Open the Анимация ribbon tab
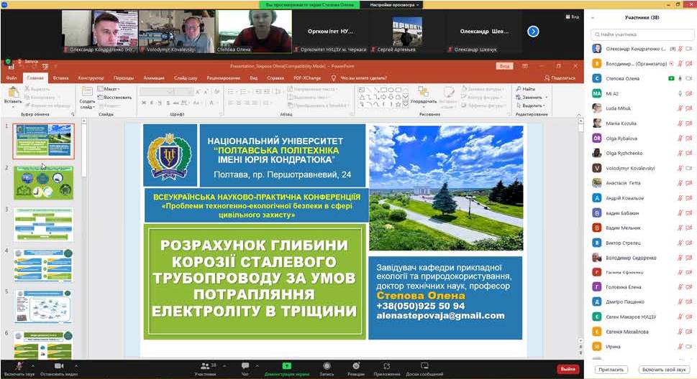This screenshot has height=379, width=697. (153, 78)
